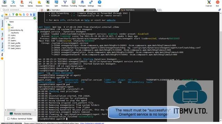
Task: Click SFTP upload arrow icon
Action: pyautogui.click(x=13, y=14)
